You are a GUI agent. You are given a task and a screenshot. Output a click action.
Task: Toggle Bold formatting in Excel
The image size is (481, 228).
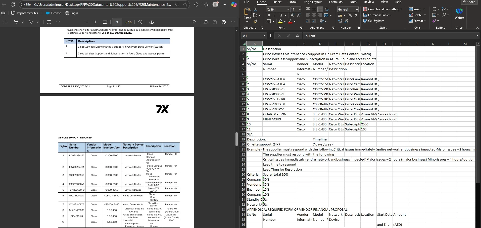(x=269, y=15)
